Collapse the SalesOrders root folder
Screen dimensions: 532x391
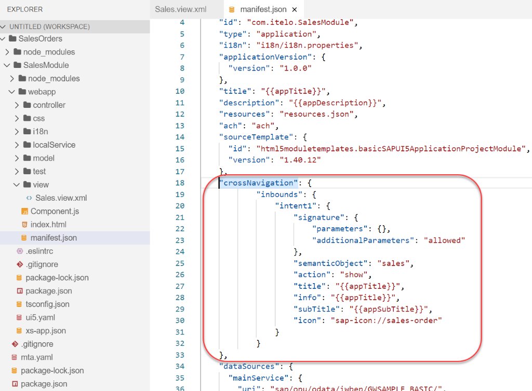click(3, 38)
